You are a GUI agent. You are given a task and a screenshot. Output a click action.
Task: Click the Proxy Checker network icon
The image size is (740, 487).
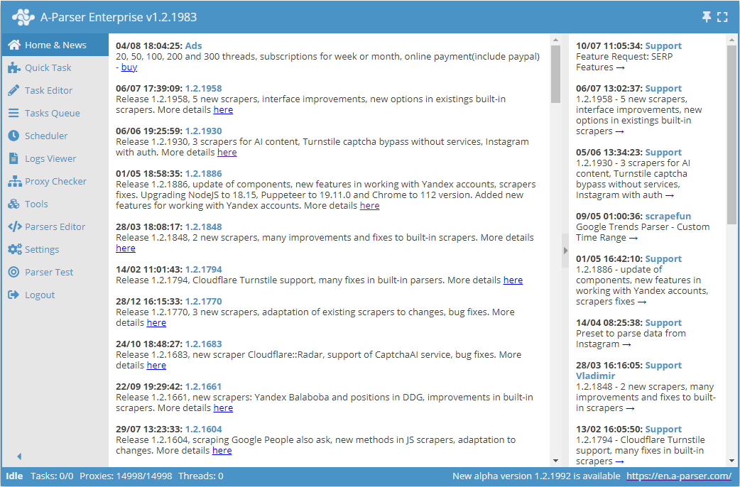(13, 182)
